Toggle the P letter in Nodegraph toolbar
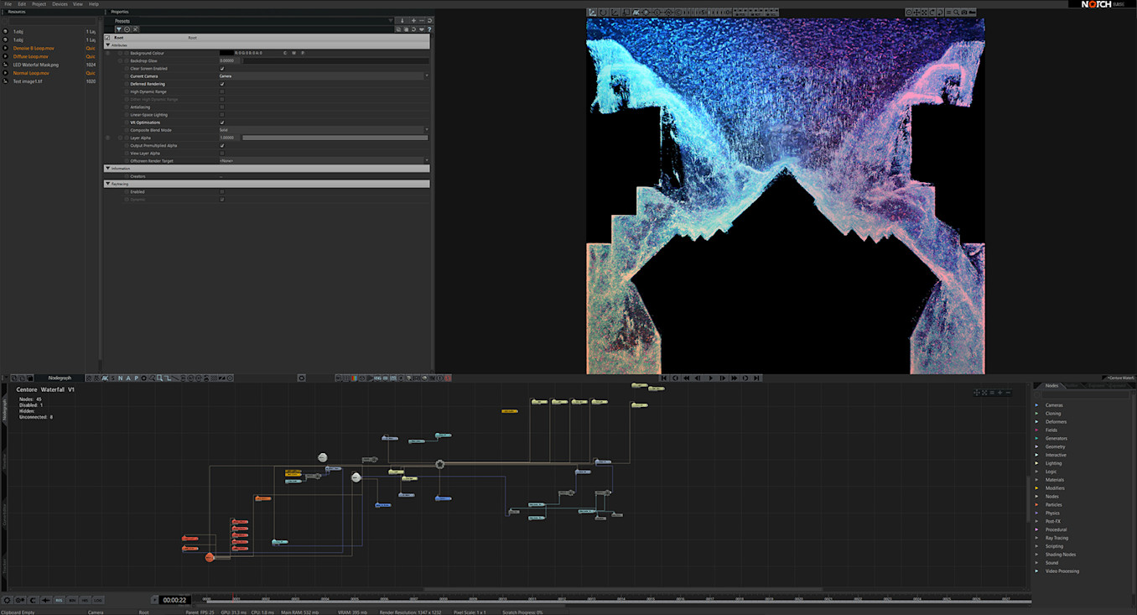The width and height of the screenshot is (1137, 615). [x=136, y=378]
